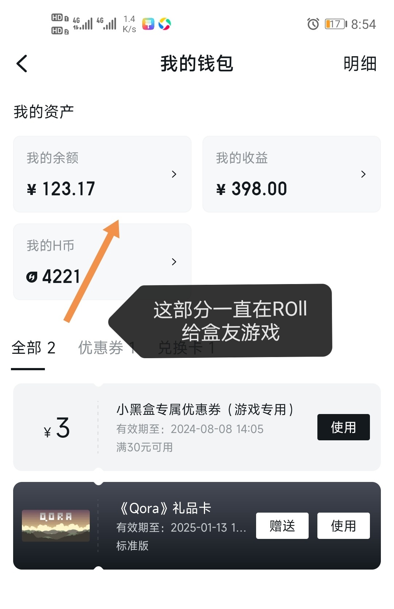This screenshot has height=609, width=394.
Task: Tap the paint roller notification icon
Action: [148, 24]
